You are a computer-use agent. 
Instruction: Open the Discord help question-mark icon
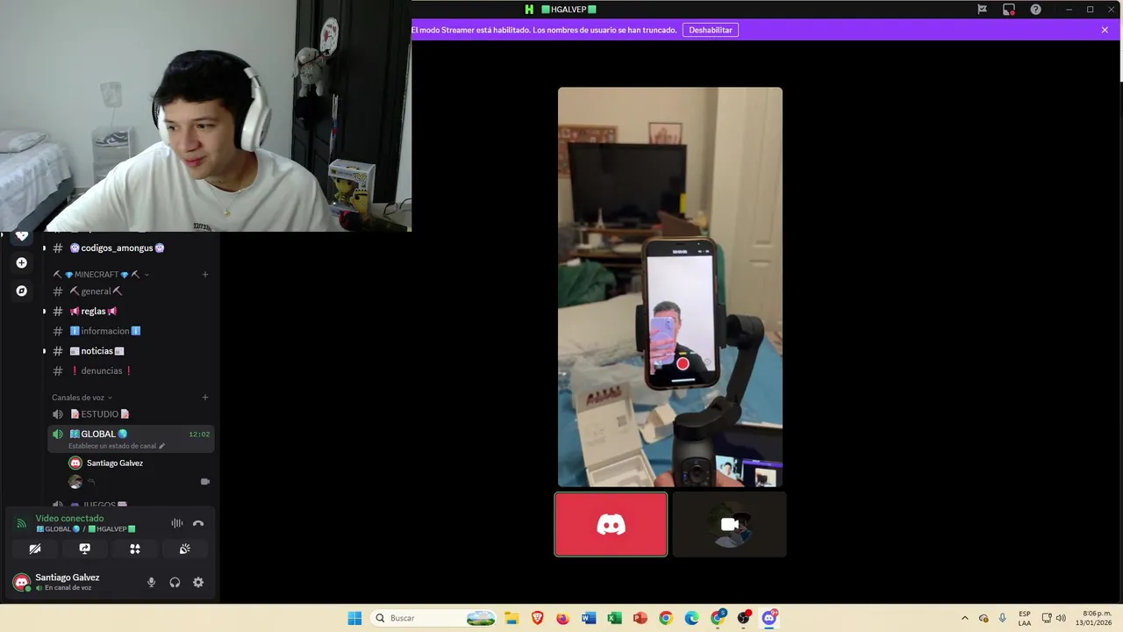(1036, 10)
